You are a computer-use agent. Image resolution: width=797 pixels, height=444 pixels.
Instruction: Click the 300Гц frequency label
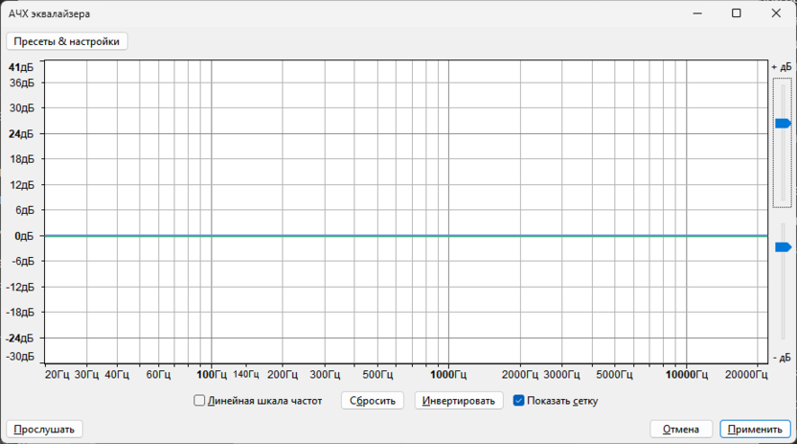325,375
